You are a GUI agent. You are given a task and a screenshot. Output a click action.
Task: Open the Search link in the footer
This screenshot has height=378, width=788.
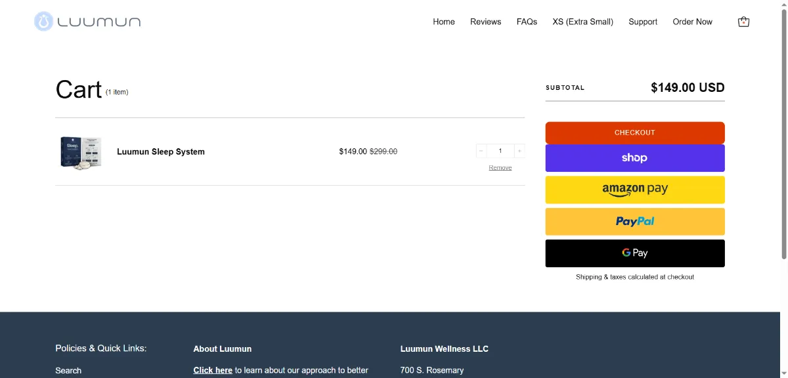[x=68, y=371]
